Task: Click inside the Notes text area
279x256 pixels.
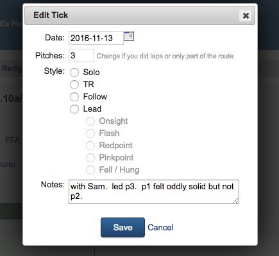Action: click(154, 192)
